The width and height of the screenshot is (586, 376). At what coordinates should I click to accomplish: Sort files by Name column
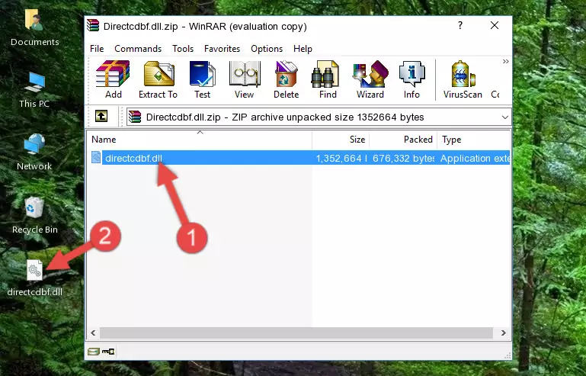(200, 140)
